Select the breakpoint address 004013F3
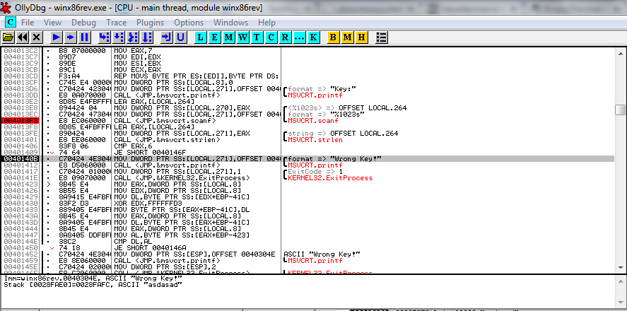This screenshot has width=627, height=311. point(20,120)
